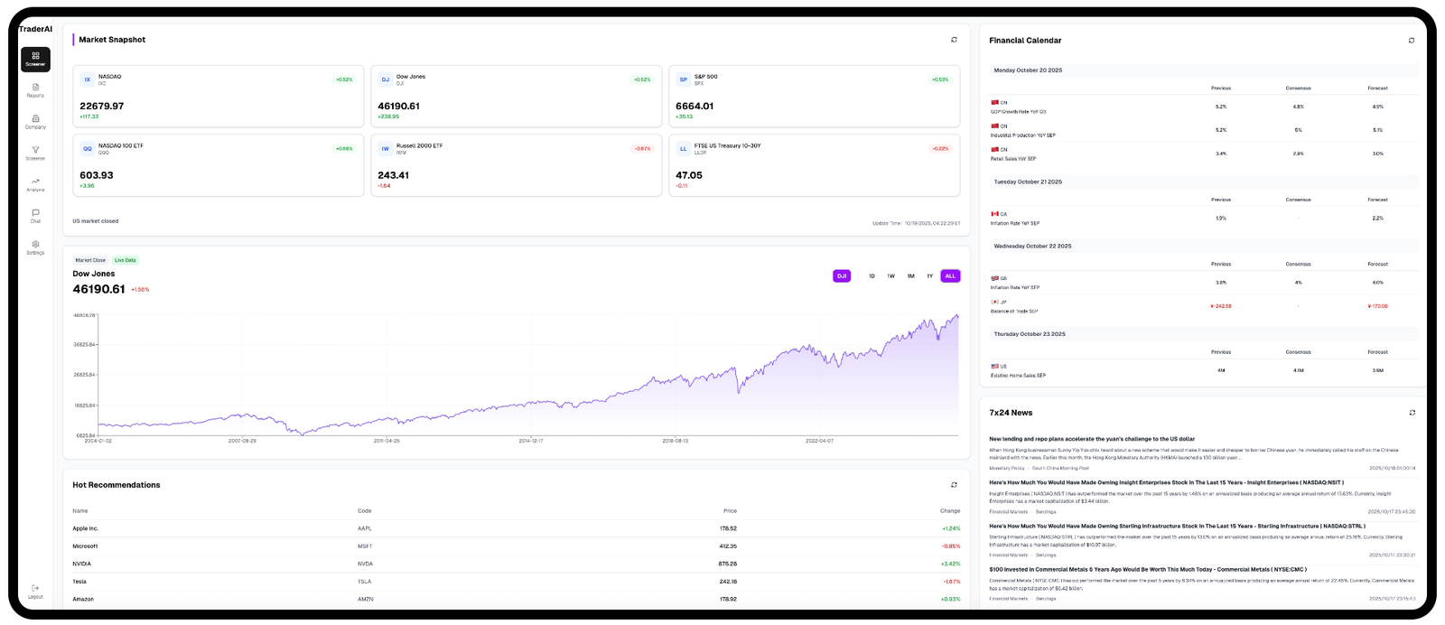Open the Russell 2000 ETF card
This screenshot has width=1445, height=625.
coord(516,165)
